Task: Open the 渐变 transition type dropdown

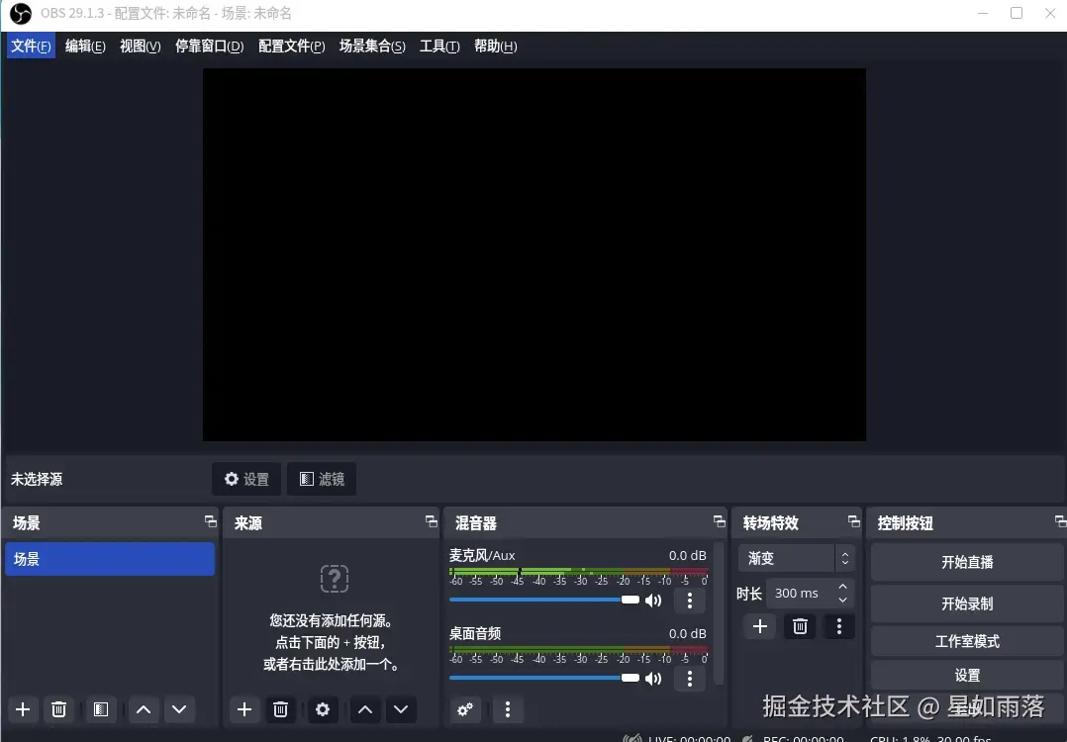Action: tap(790, 558)
